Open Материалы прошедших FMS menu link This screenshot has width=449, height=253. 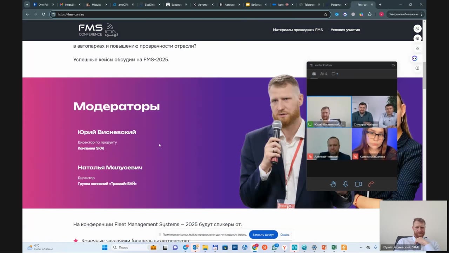(298, 30)
